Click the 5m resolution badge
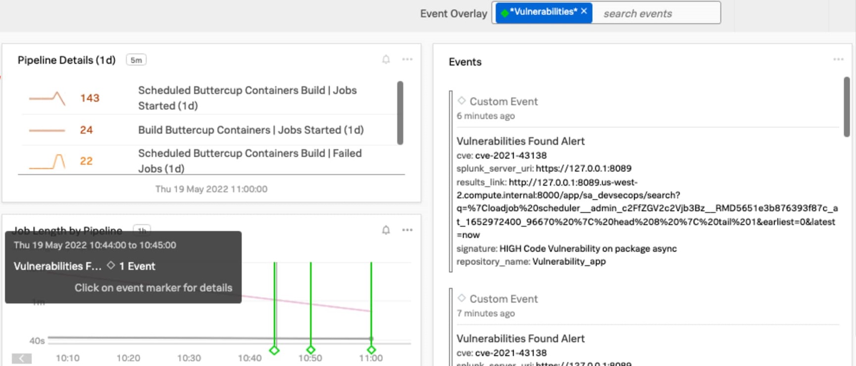The width and height of the screenshot is (856, 366). pyautogui.click(x=136, y=60)
